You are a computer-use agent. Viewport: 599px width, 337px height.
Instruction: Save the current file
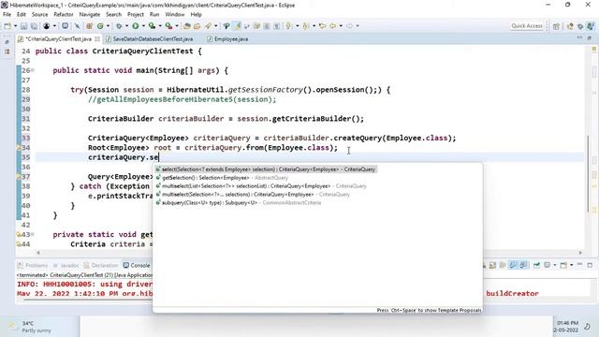pyautogui.click(x=23, y=26)
